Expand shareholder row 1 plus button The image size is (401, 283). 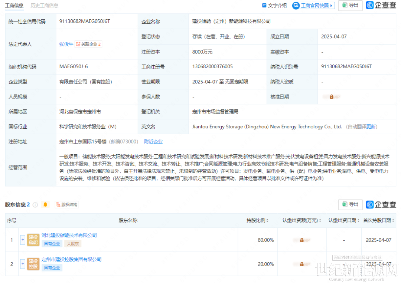tap(23, 240)
